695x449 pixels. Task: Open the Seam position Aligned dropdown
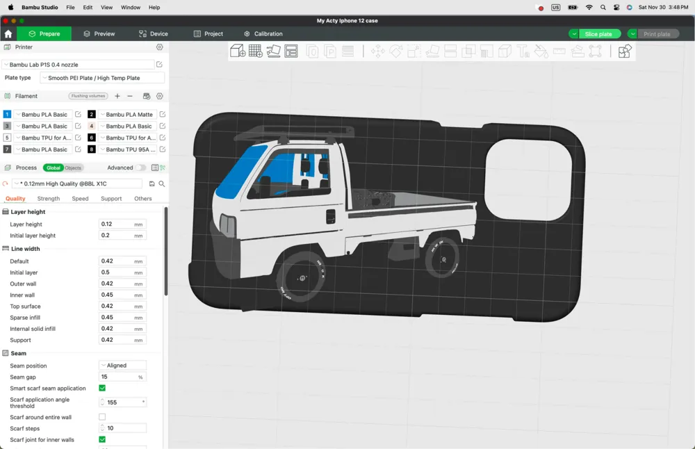[x=122, y=365]
